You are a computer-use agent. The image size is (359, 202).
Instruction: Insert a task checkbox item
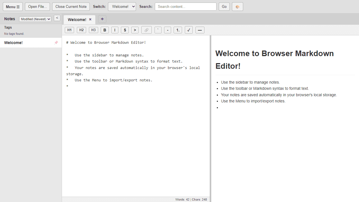click(189, 30)
